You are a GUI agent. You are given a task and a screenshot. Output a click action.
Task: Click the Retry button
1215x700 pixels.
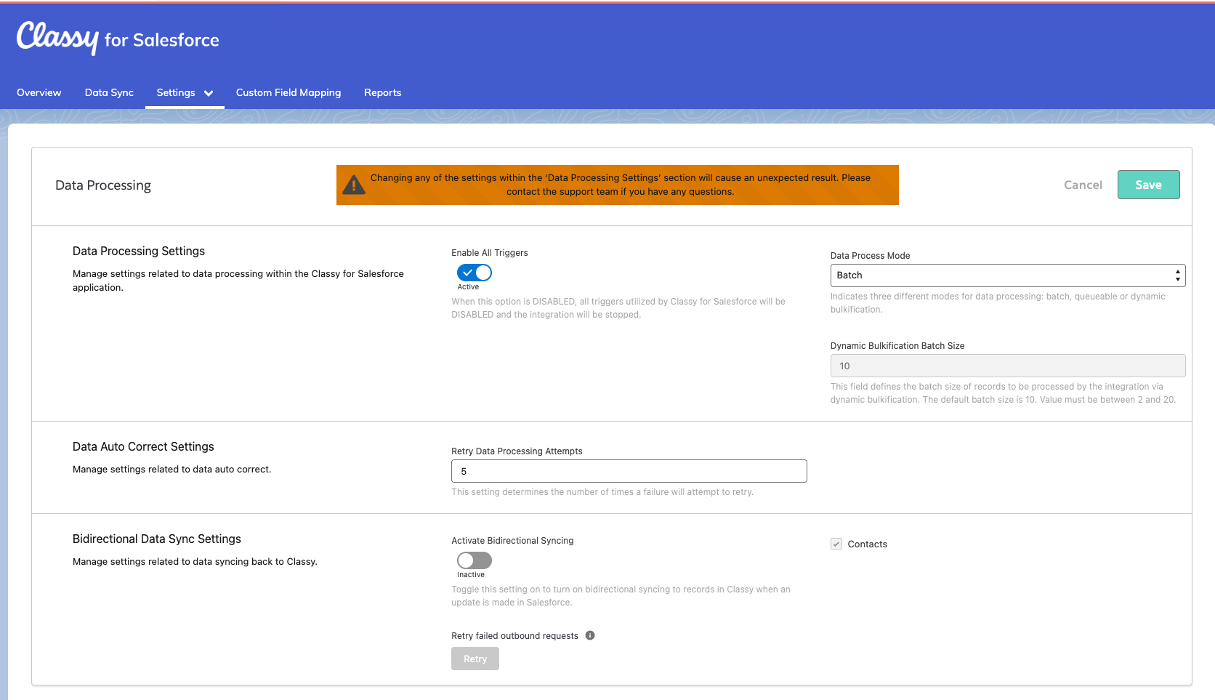click(475, 659)
